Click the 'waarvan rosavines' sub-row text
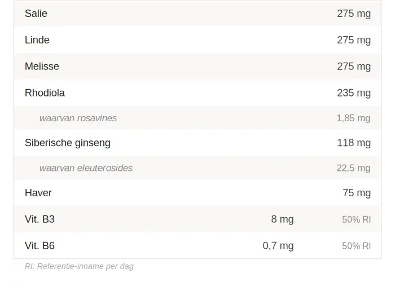This screenshot has height=291, width=395. tap(78, 118)
